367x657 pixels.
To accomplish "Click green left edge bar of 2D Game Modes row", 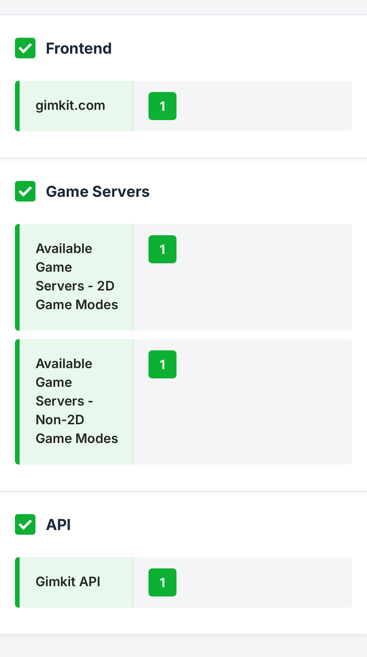I will click(17, 277).
